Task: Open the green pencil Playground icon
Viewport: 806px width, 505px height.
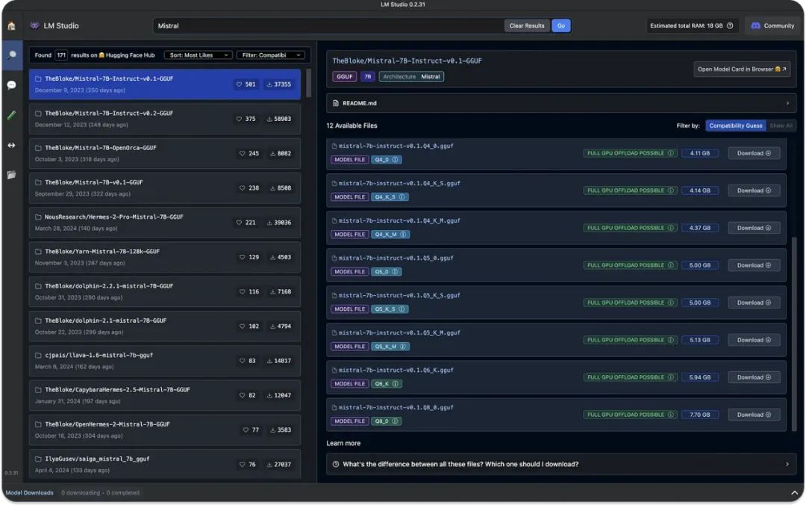Action: pos(11,115)
